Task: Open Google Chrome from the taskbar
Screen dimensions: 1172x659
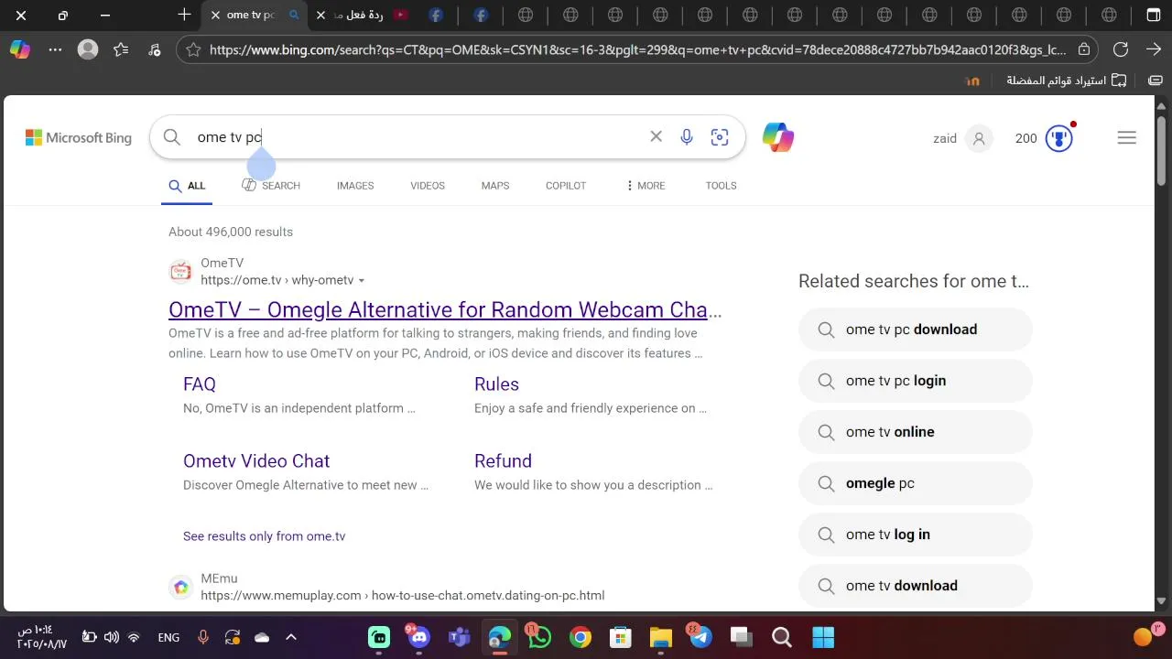Action: 581,637
